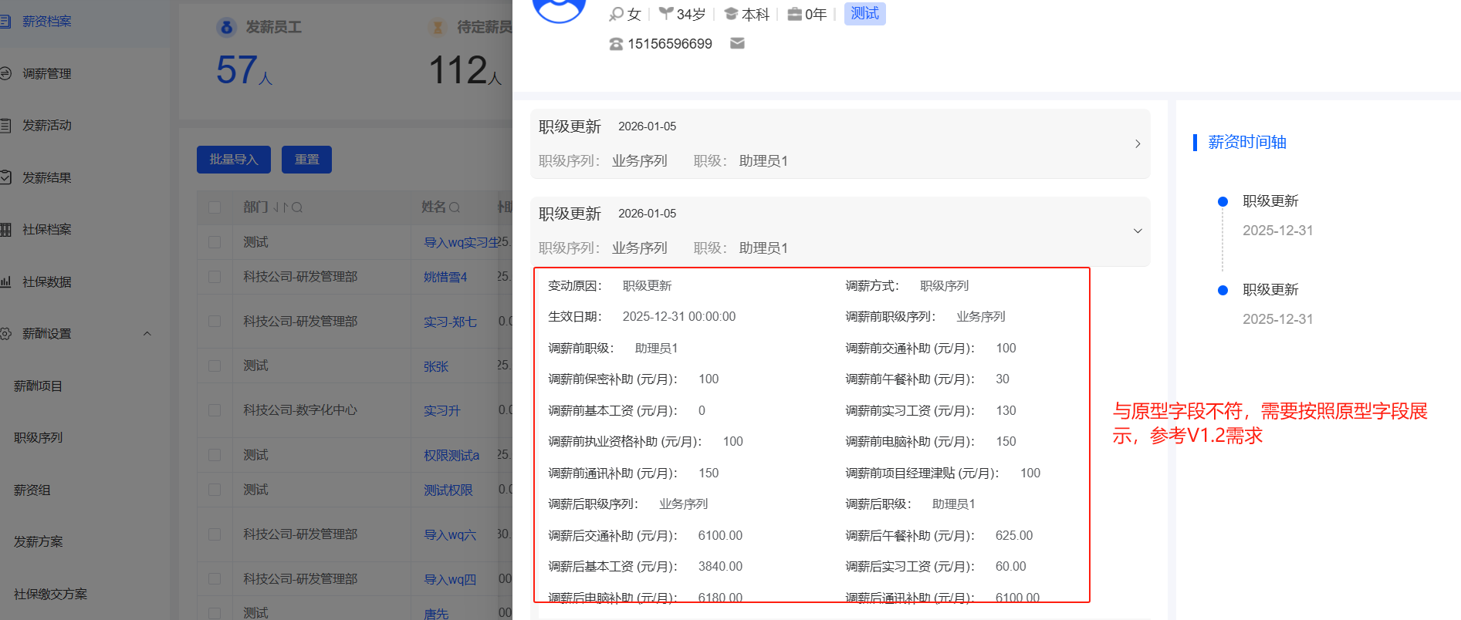The height and width of the screenshot is (620, 1461).
Task: Collapse the 薪酬设置 sidebar group
Action: 147,333
